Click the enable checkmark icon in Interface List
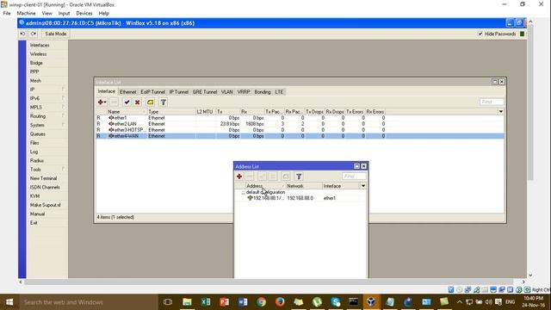The image size is (551, 310). click(x=127, y=102)
